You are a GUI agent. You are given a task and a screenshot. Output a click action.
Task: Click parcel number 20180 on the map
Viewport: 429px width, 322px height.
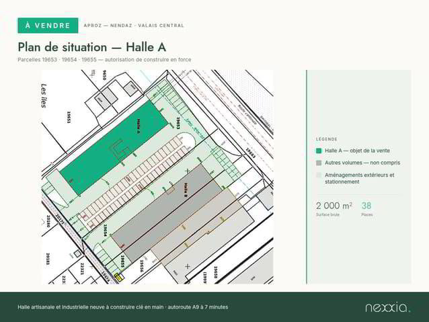(x=48, y=221)
